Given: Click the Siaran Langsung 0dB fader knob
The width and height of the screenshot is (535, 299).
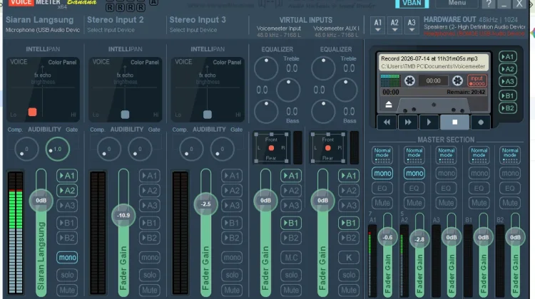Looking at the screenshot, I should 41,201.
